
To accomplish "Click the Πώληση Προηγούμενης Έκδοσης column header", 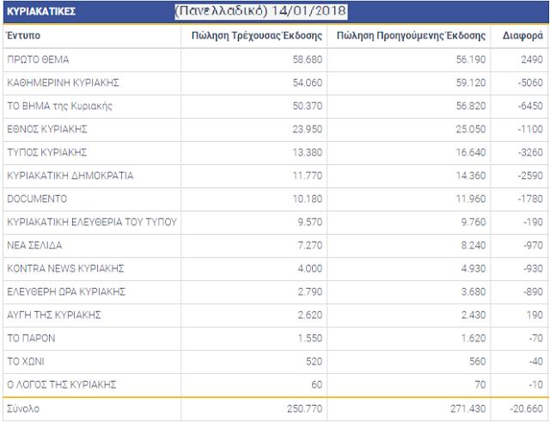I will (x=411, y=35).
